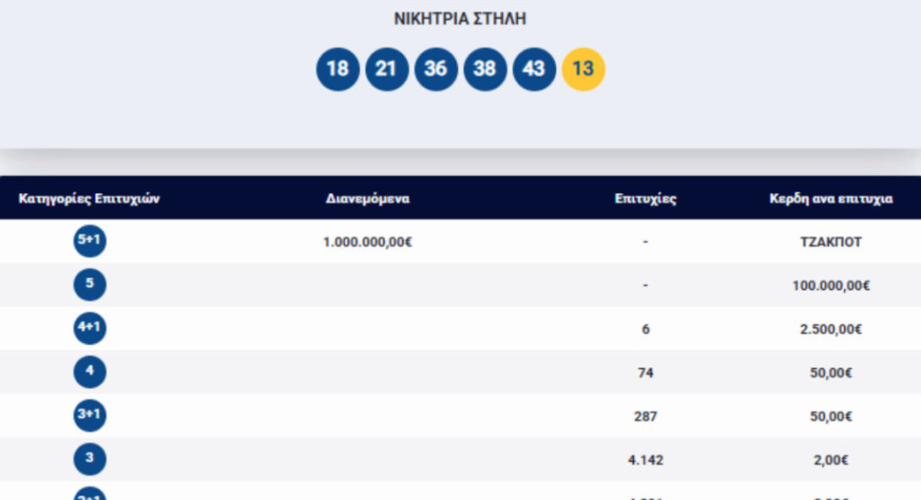Click the Κατηγορίες Επιτυχιών column header

[89, 199]
